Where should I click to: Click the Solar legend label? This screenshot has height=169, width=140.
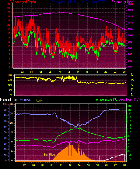point(40,101)
